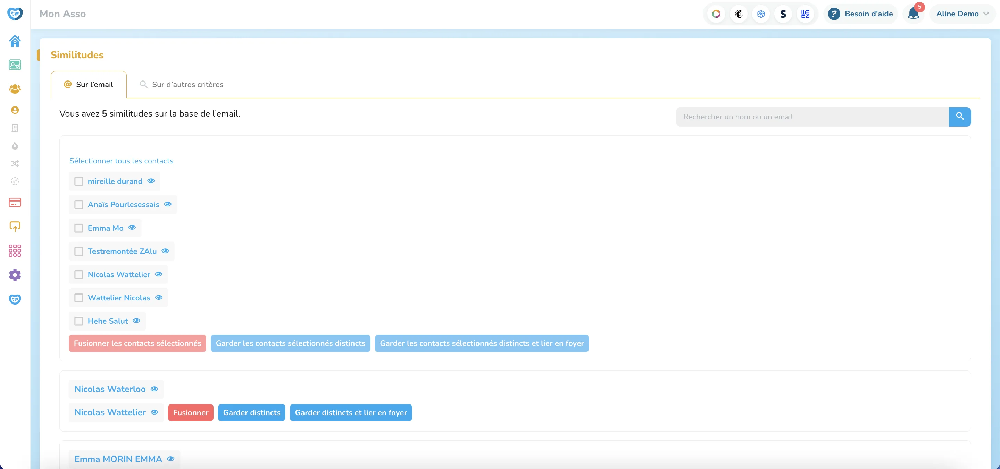
Task: Open the home dashboard sidebar icon
Action: (x=15, y=41)
